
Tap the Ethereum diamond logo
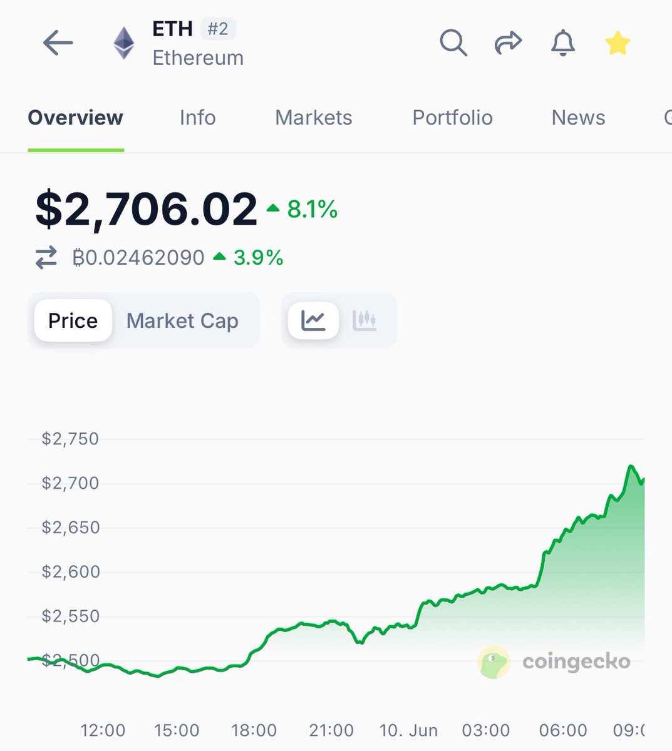pos(123,43)
